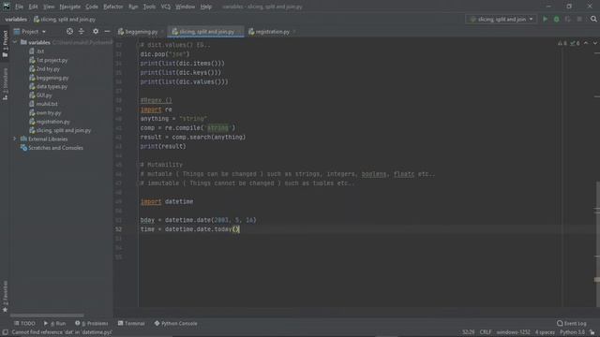Viewport: 600px width, 337px height.
Task: Open the Run tool window
Action: click(54, 323)
